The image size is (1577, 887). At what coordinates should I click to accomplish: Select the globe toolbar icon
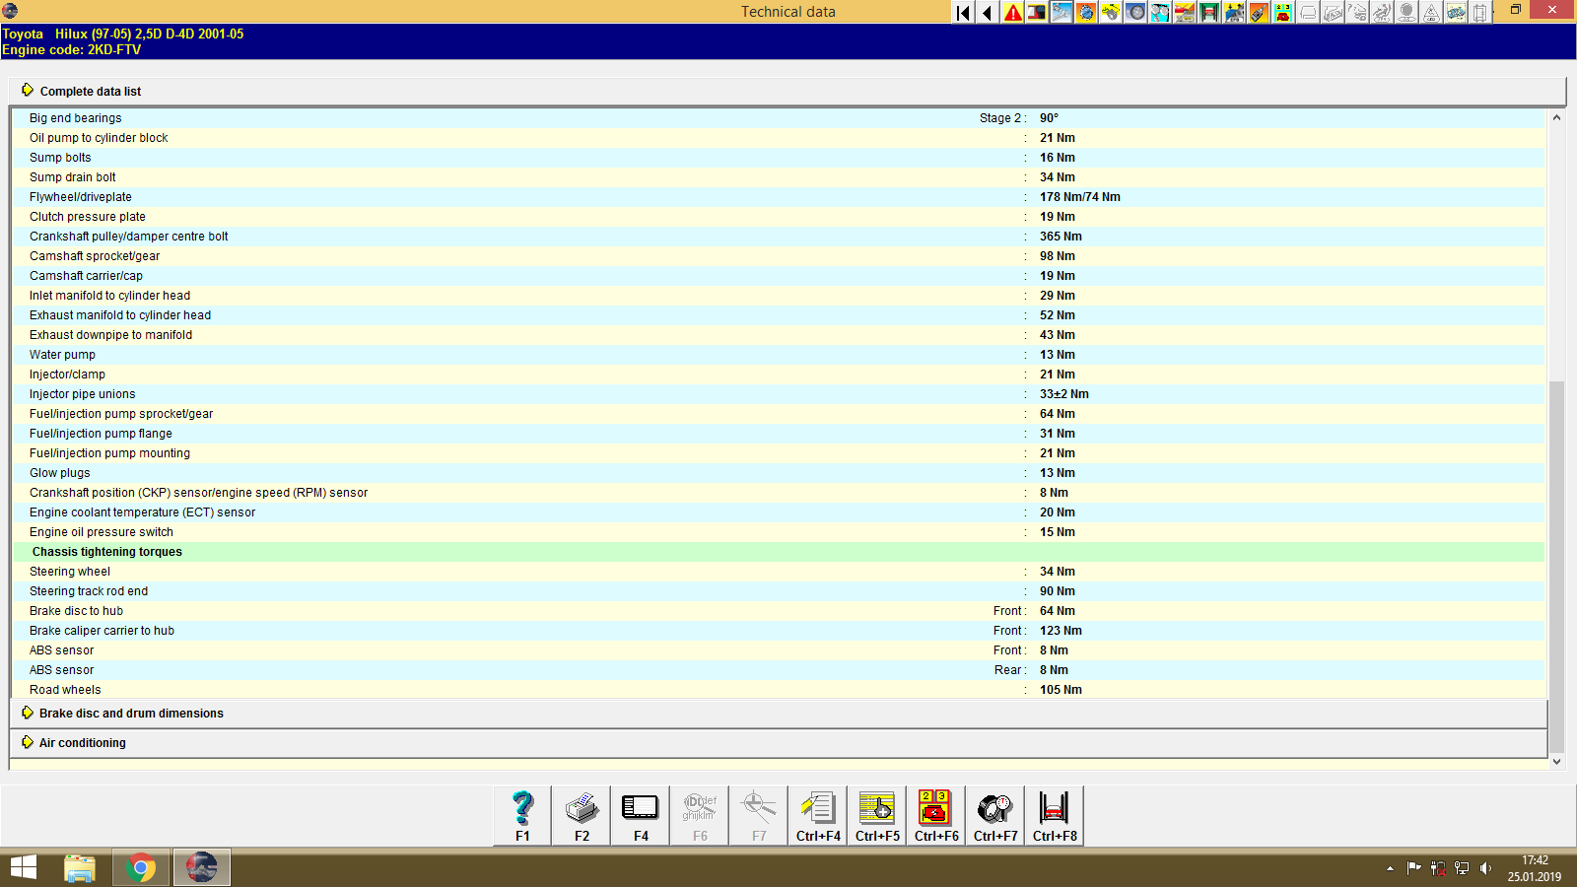1085,12
